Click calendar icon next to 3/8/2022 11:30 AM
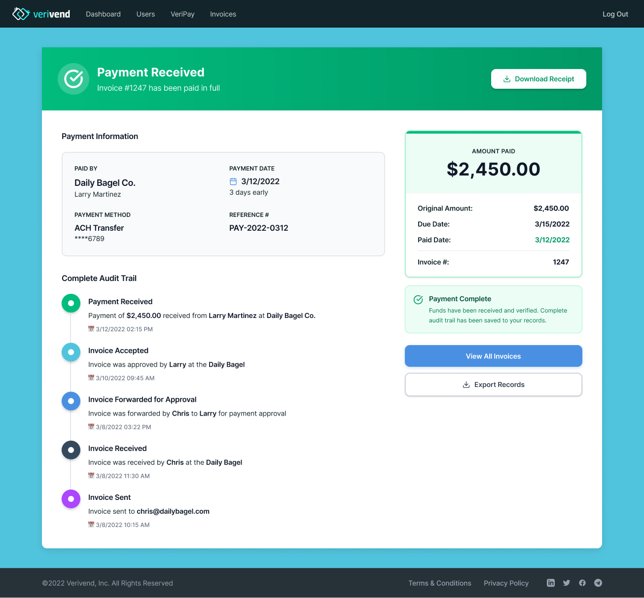 [91, 476]
